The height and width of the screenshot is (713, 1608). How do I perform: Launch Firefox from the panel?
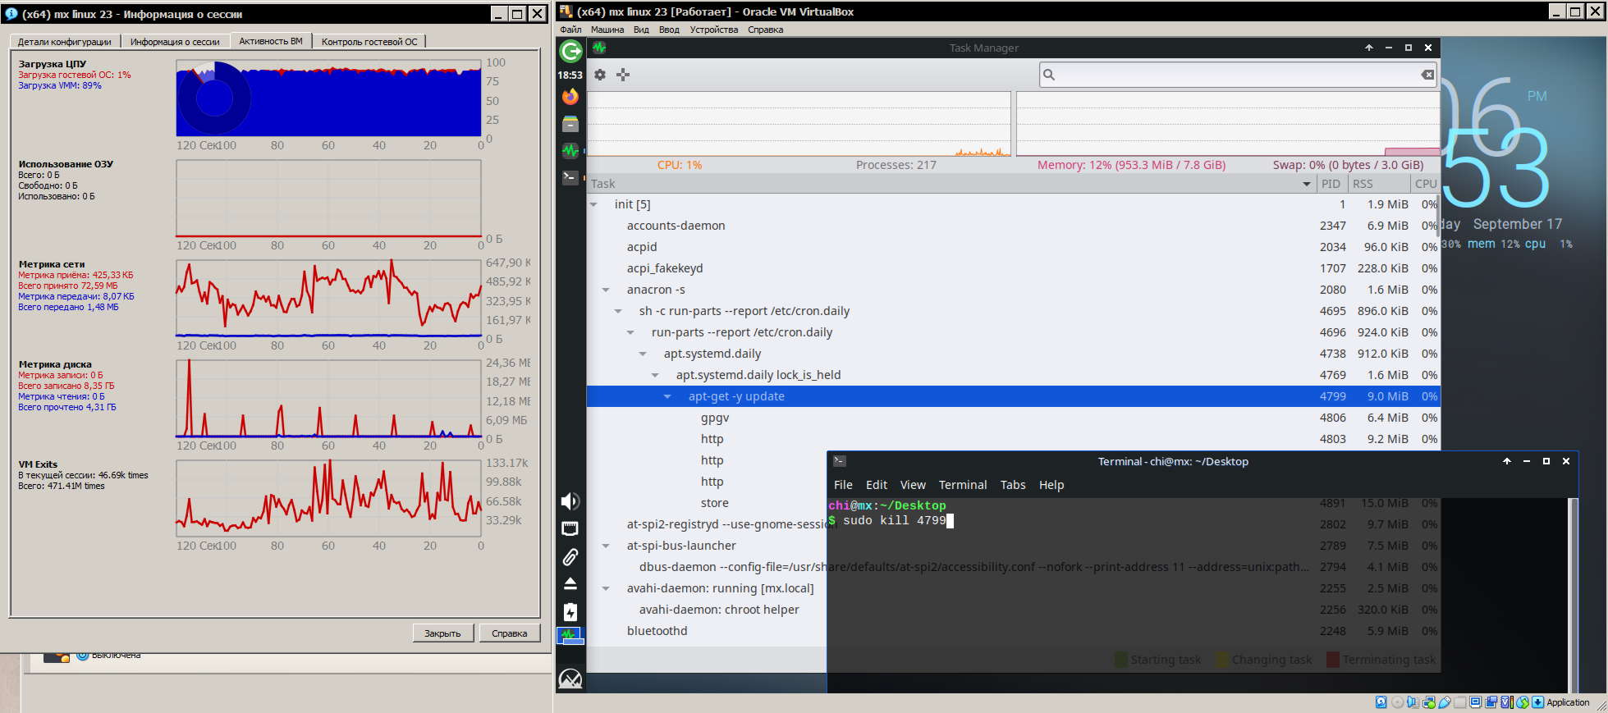[570, 97]
